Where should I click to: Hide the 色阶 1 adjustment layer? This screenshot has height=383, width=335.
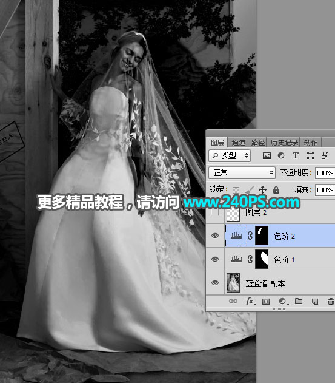(x=215, y=259)
